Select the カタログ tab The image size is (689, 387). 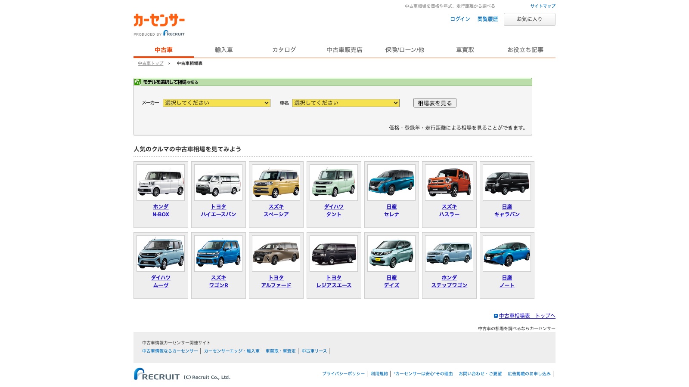pyautogui.click(x=284, y=50)
